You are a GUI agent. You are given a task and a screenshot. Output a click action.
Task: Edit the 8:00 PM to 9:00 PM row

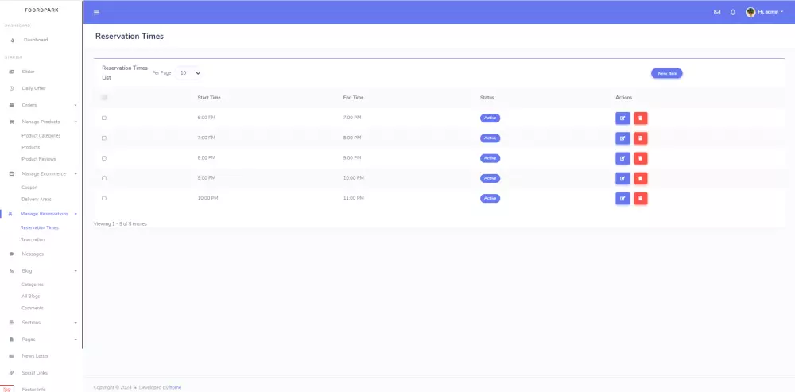pos(622,158)
